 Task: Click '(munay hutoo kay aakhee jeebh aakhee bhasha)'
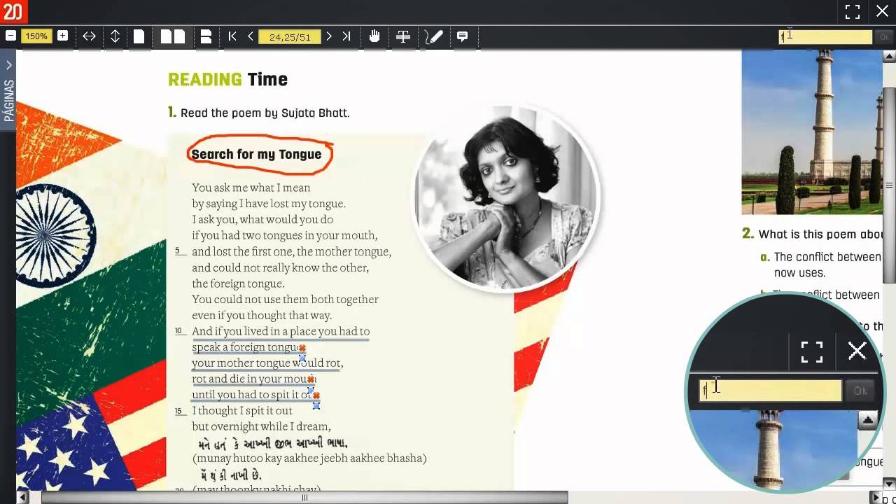[x=309, y=458]
